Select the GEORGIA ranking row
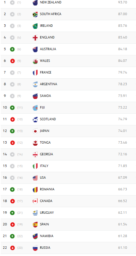The height and width of the screenshot is (256, 136). [x=68, y=154]
